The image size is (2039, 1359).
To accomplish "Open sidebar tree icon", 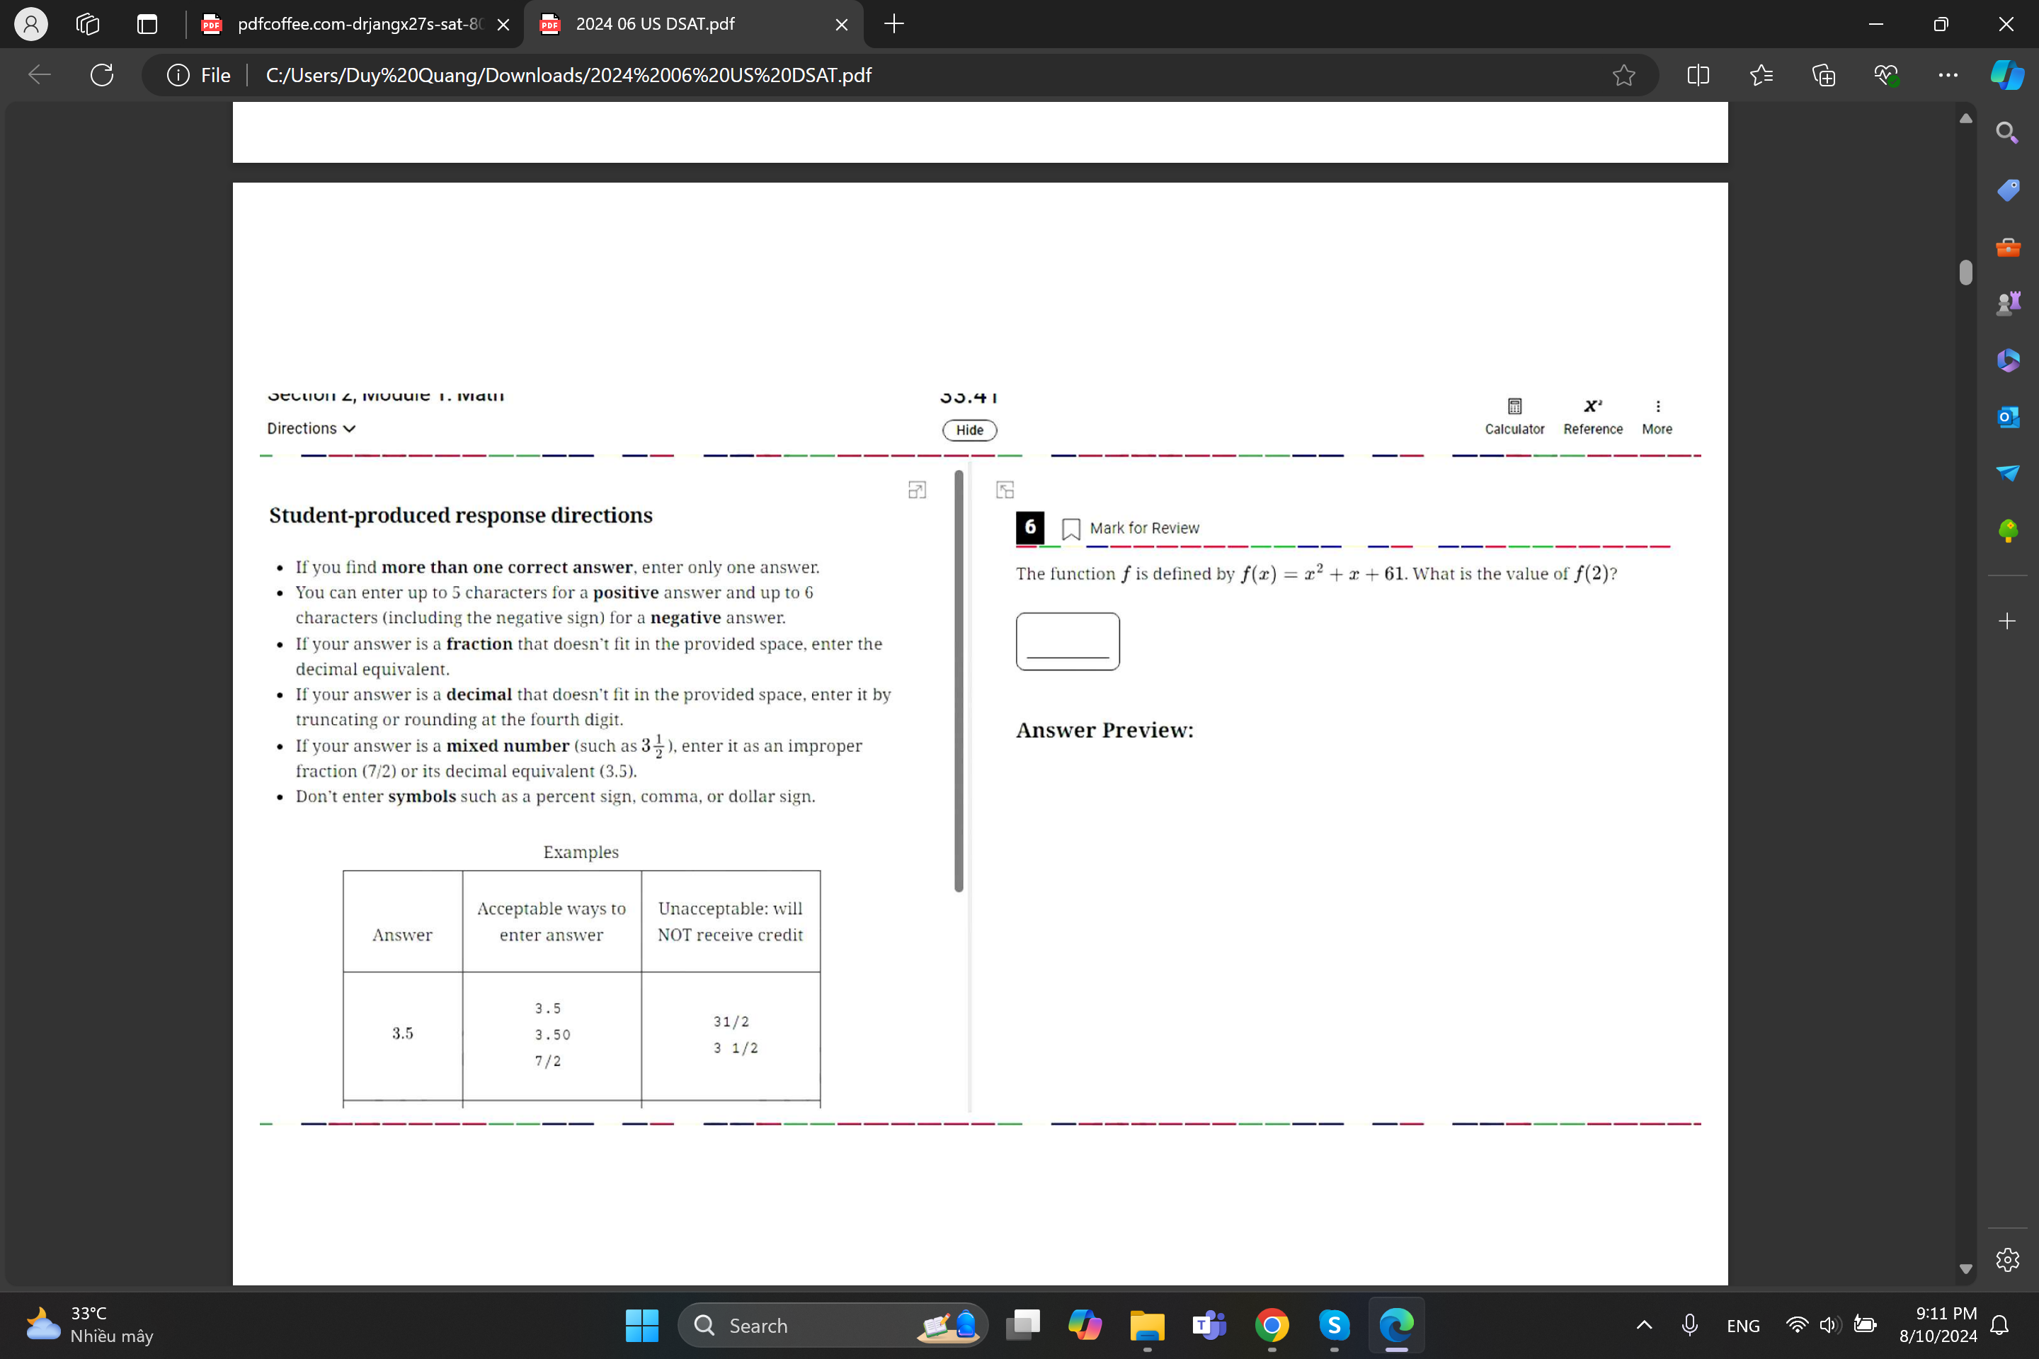I will [2007, 530].
